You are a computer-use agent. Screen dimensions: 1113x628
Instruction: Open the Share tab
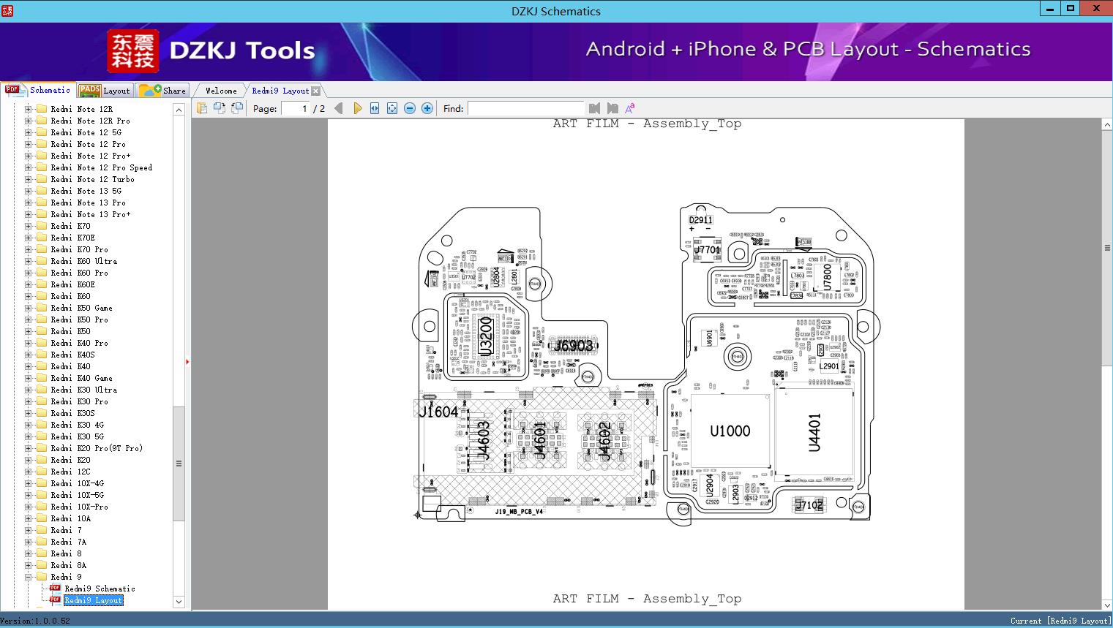coord(162,91)
